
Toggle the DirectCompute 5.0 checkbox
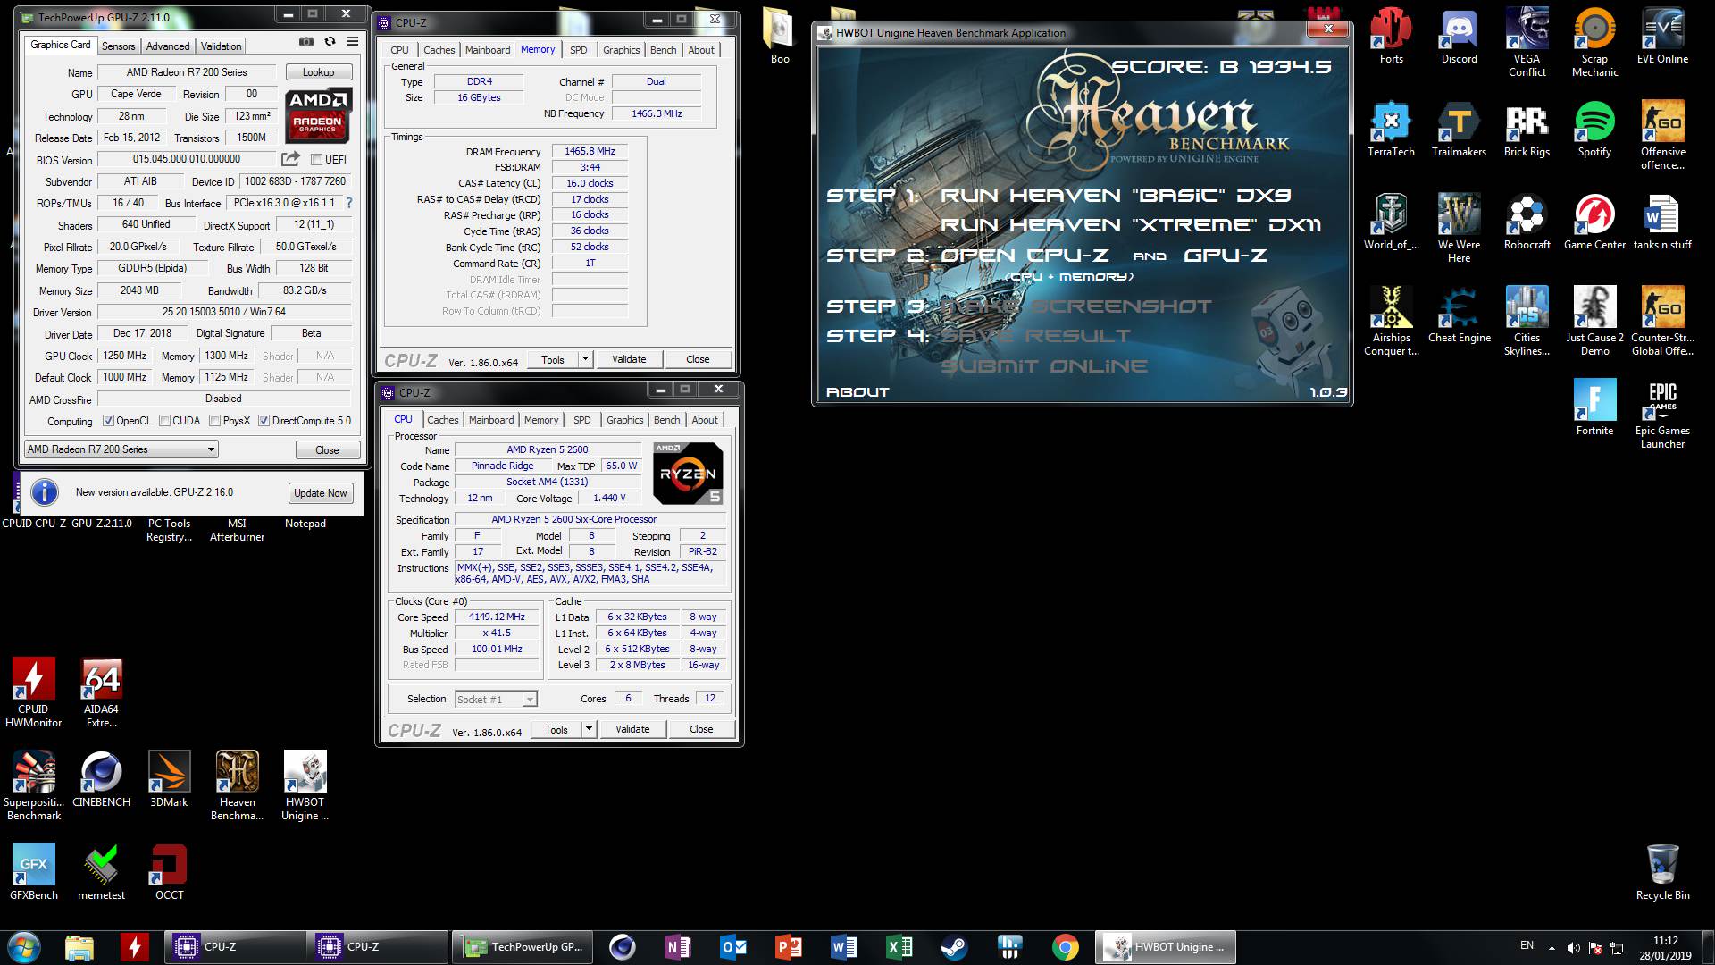coord(264,421)
